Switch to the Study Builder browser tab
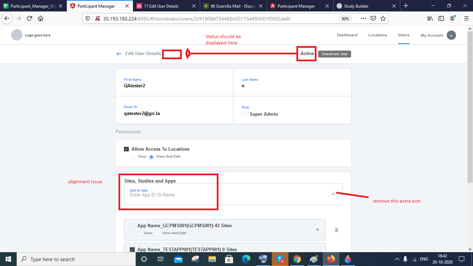 366,6
